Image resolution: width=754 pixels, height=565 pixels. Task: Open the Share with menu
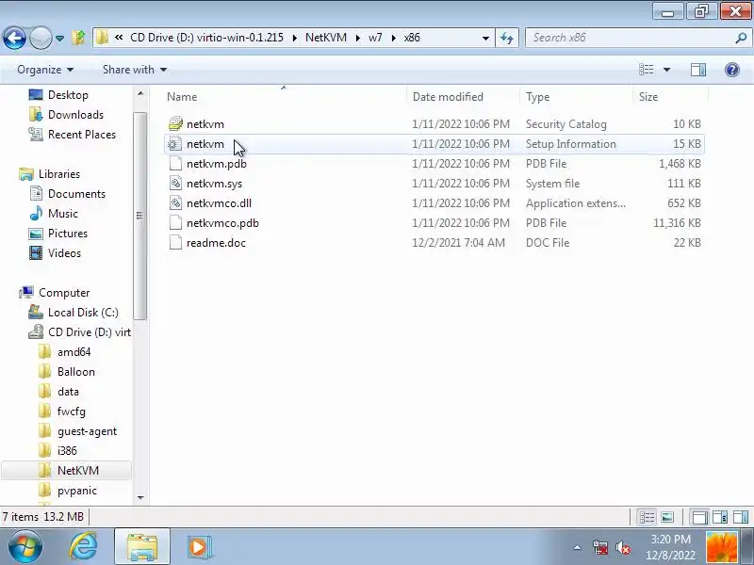click(135, 70)
